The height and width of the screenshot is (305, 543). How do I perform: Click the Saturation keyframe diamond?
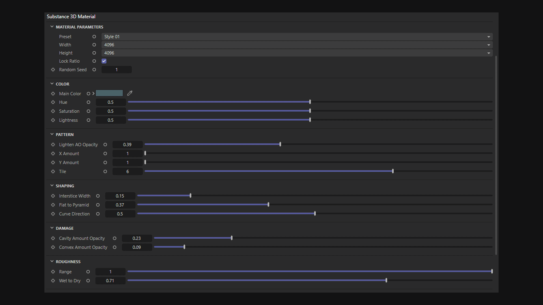pos(53,111)
